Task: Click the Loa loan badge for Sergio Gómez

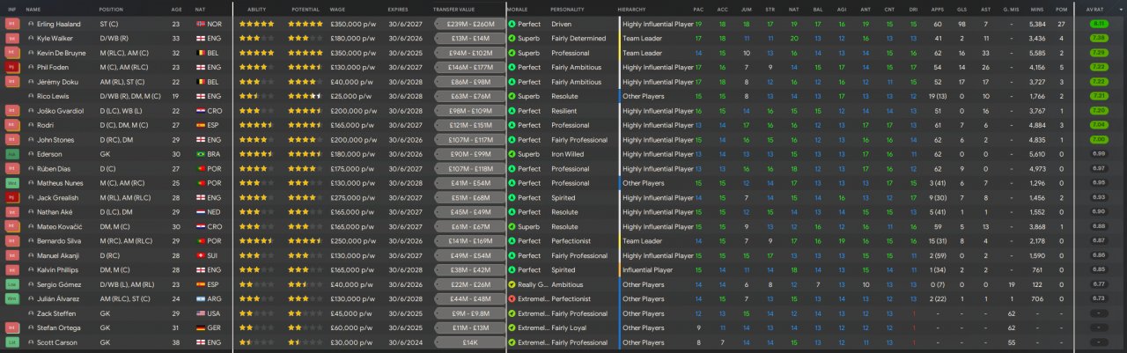Action: point(11,284)
